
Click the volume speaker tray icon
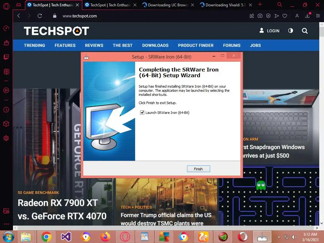click(294, 237)
